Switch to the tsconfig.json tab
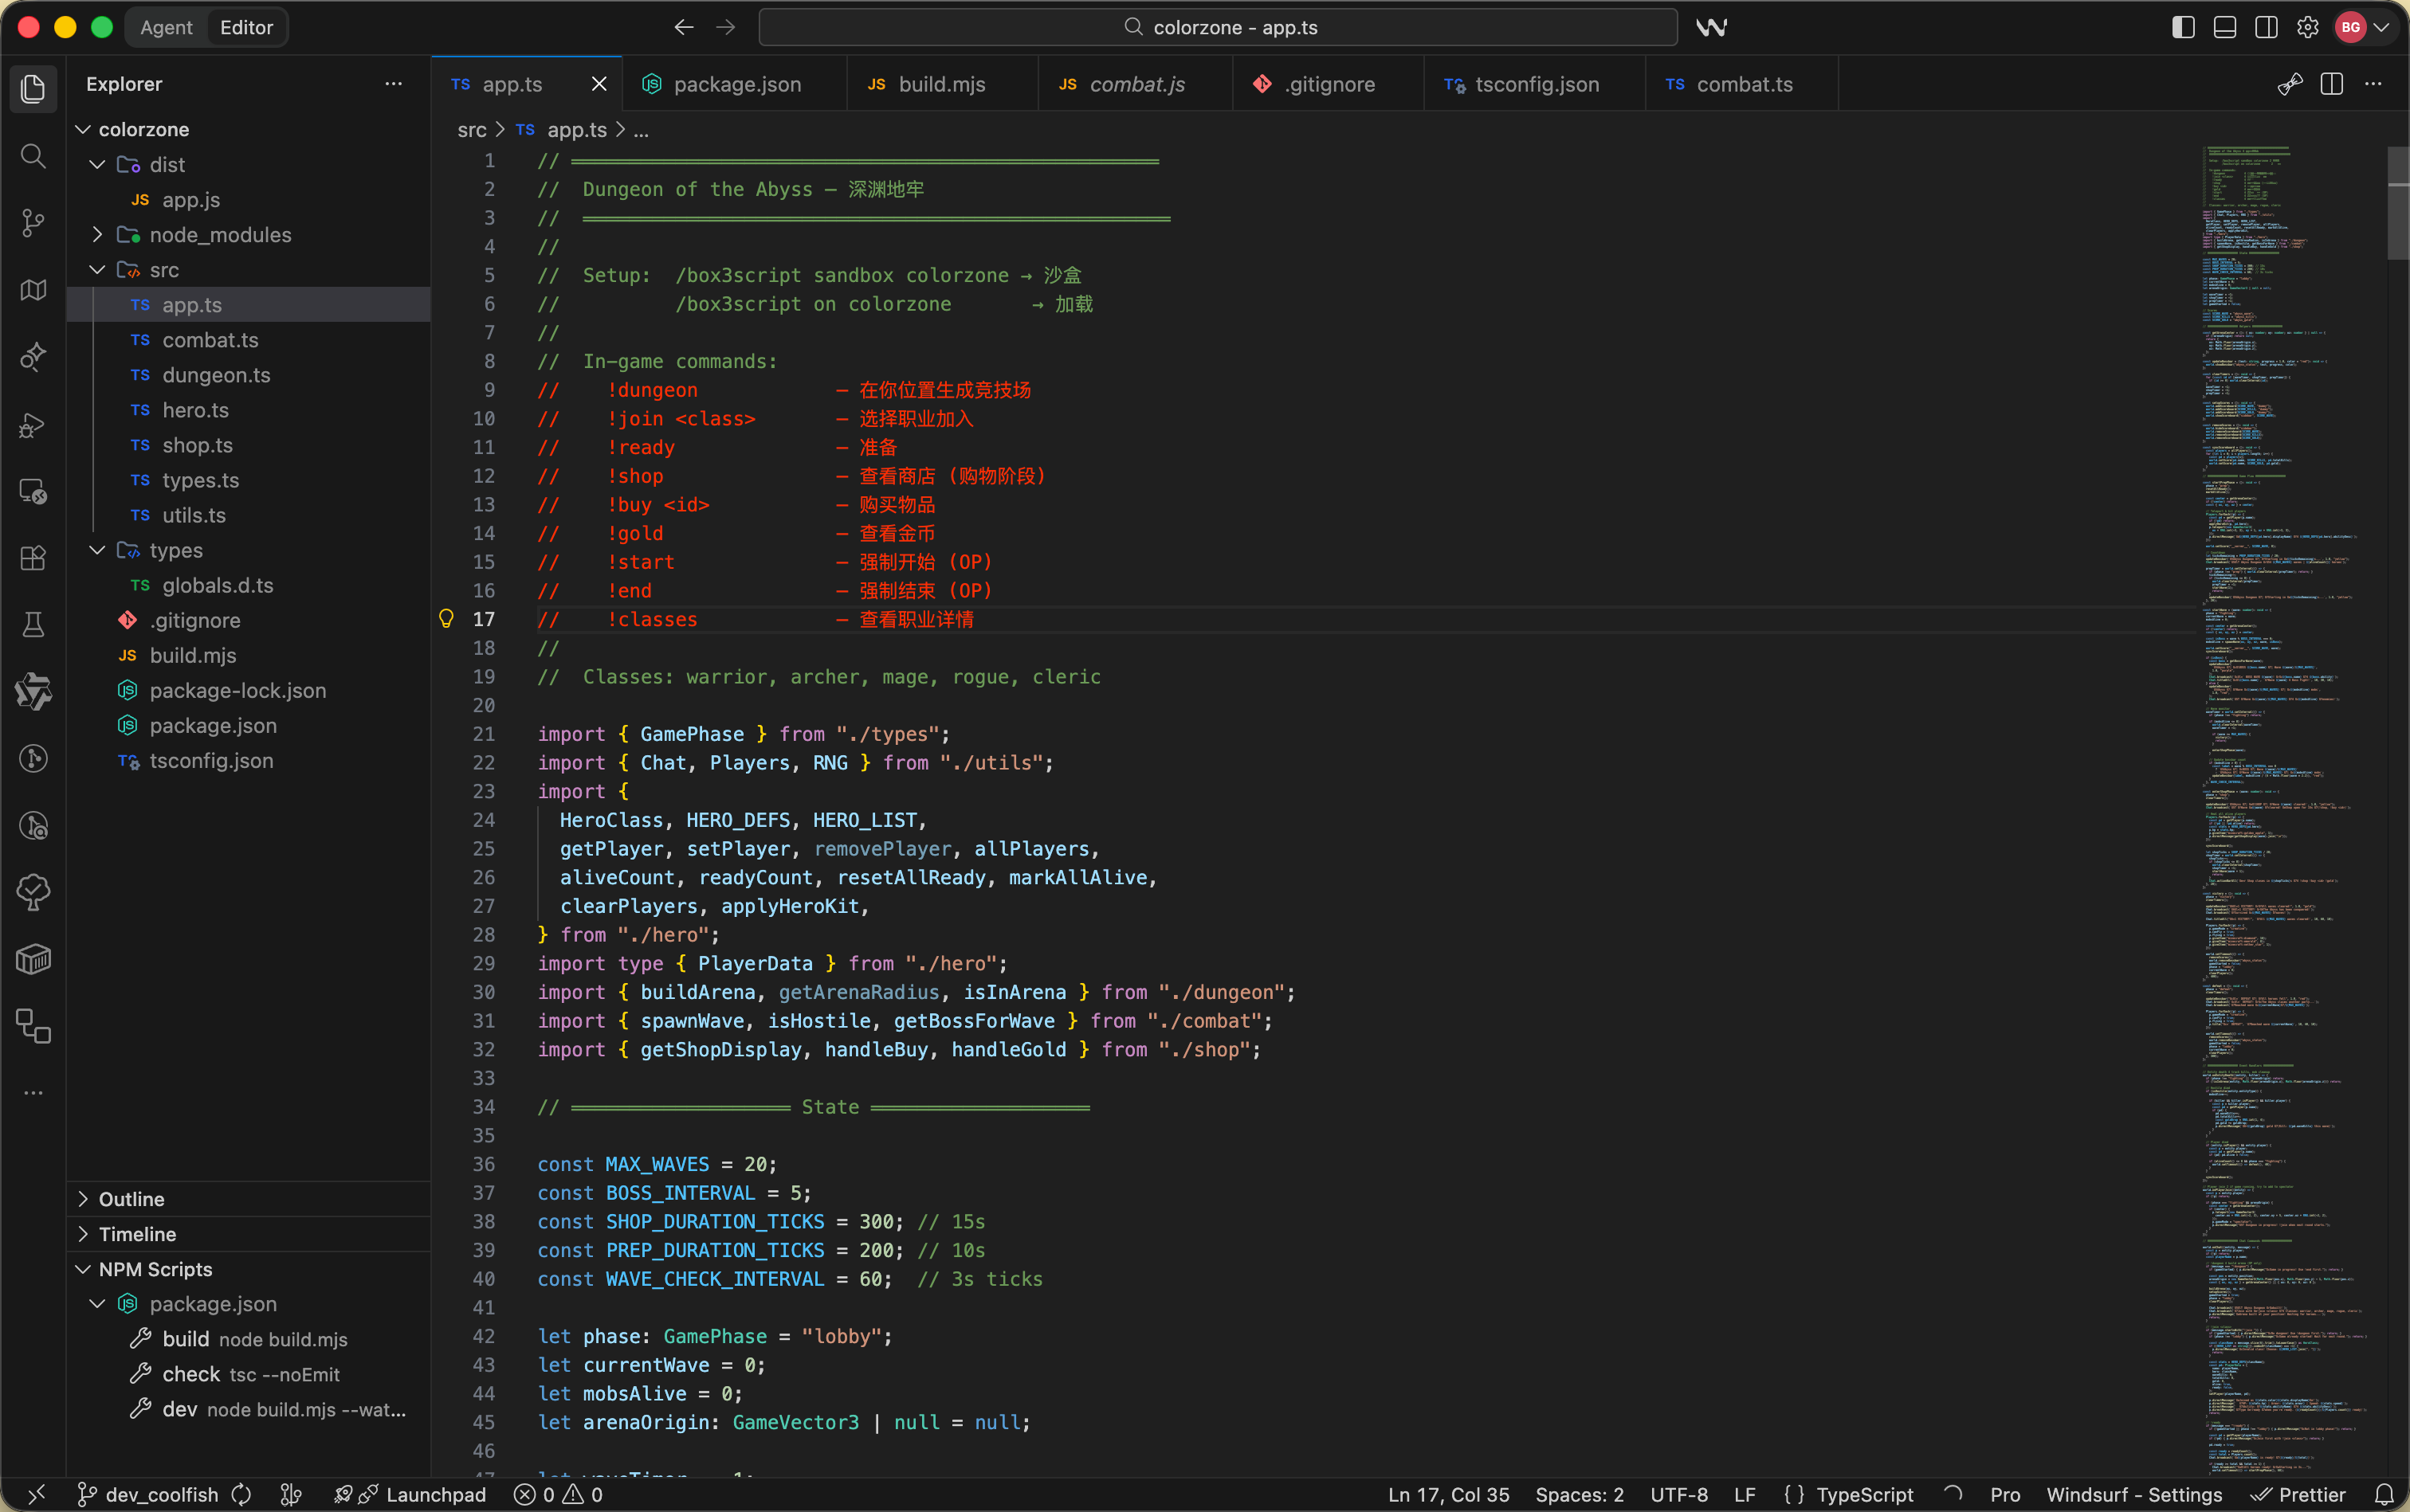This screenshot has width=2410, height=1512. point(1535,84)
